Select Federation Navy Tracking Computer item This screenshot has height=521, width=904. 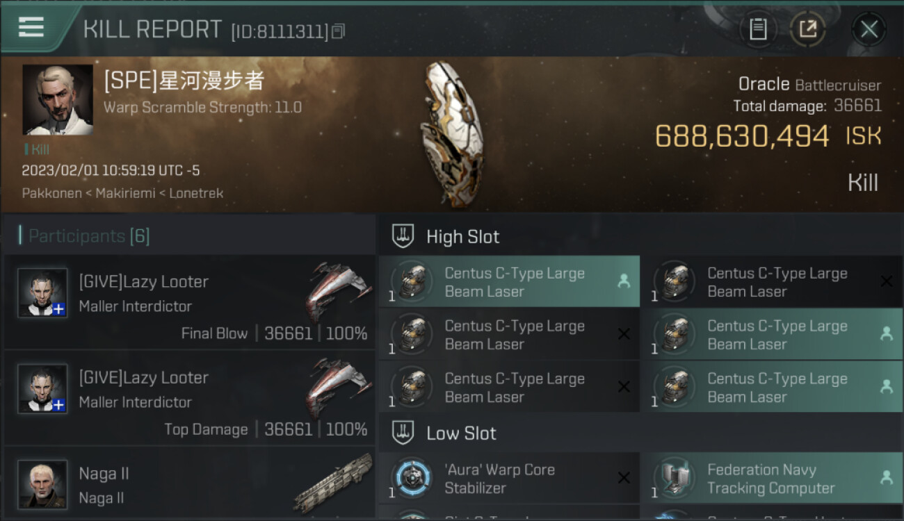773,479
